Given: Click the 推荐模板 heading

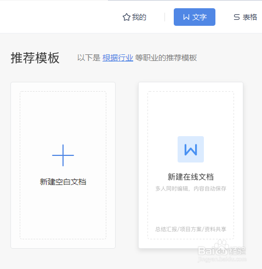Looking at the screenshot, I should click(x=35, y=58).
